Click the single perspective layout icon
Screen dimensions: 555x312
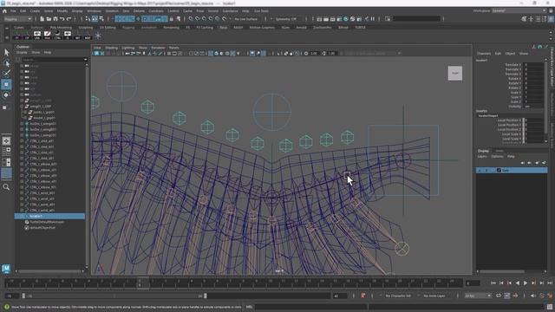click(x=6, y=140)
